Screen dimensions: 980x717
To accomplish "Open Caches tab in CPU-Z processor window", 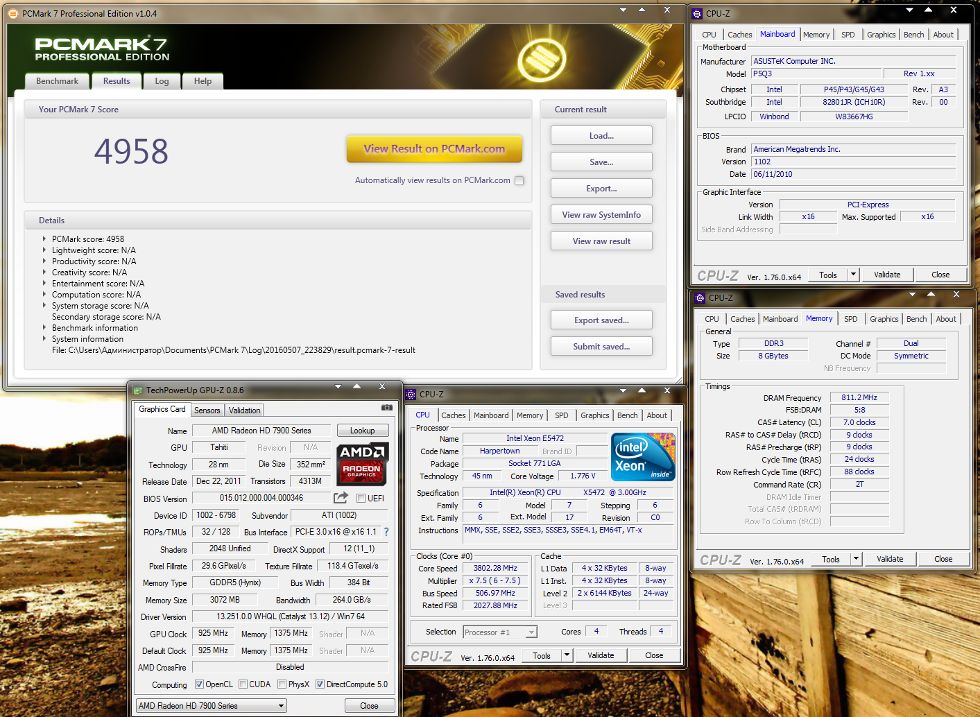I will point(454,415).
